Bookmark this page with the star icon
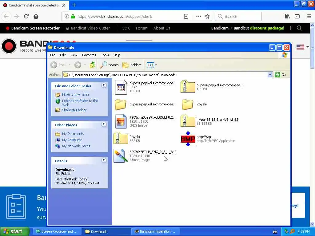 [x=207, y=16]
